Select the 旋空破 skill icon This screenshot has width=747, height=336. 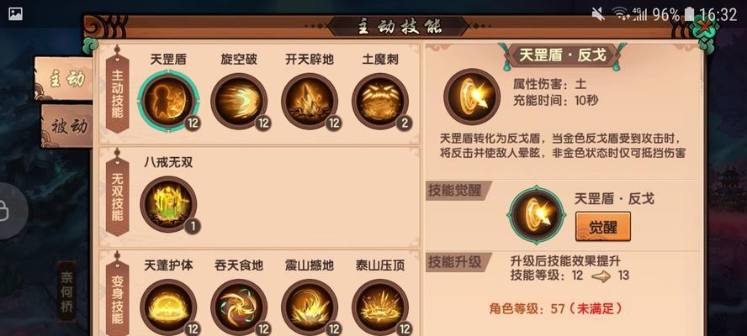point(239,102)
